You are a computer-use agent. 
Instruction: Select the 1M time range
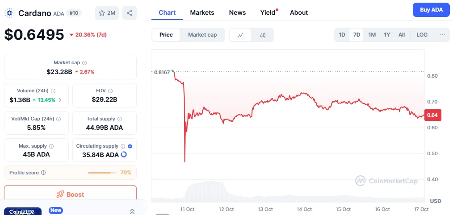click(x=372, y=35)
